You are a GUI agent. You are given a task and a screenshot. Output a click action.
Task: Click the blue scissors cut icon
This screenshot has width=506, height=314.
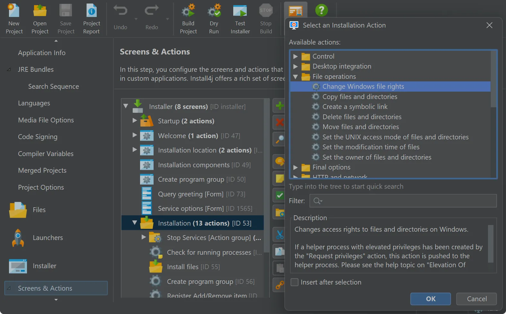pyautogui.click(x=280, y=235)
